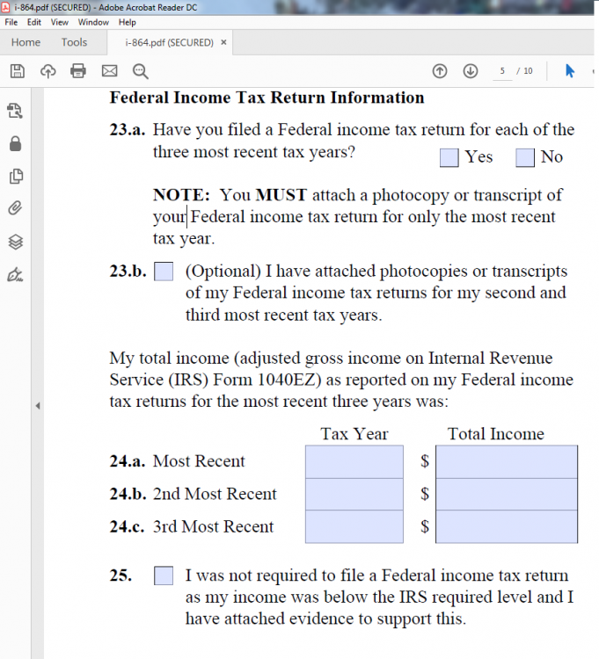Click Total Income field for 3rd Most Recent
The height and width of the screenshot is (659, 599).
tap(507, 526)
